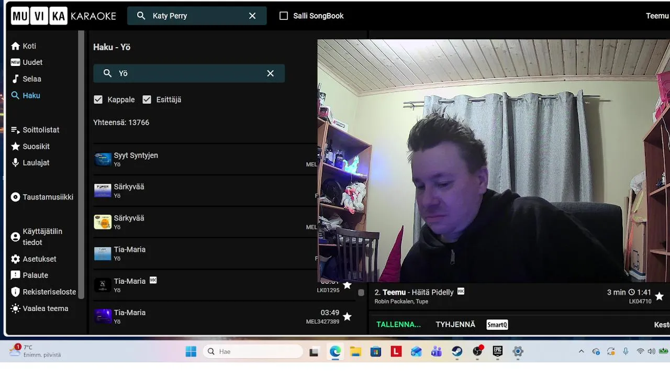Click the Palaute feedback icon
Viewport: 670px width, 377px height.
point(15,275)
